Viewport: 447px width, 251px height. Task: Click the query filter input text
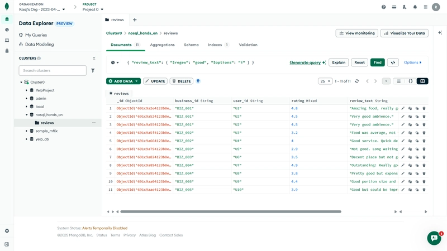191,62
